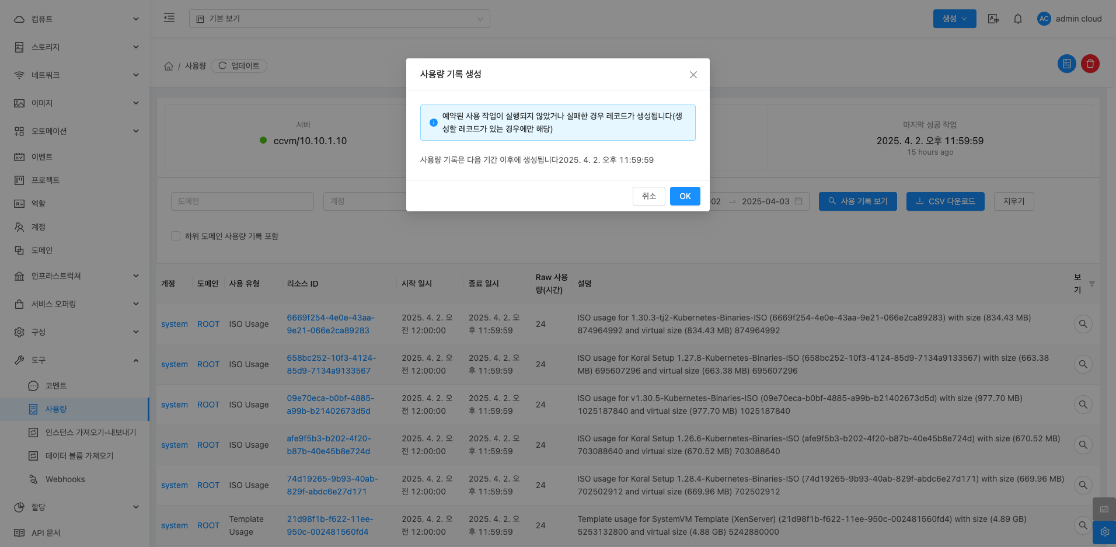Screen dimensions: 1116x547
Task: Close the usage record dialog with X
Action: tap(693, 75)
